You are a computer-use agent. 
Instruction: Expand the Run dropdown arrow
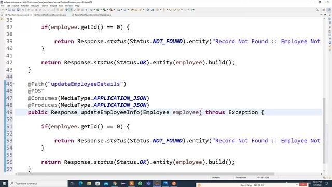coord(101,10)
